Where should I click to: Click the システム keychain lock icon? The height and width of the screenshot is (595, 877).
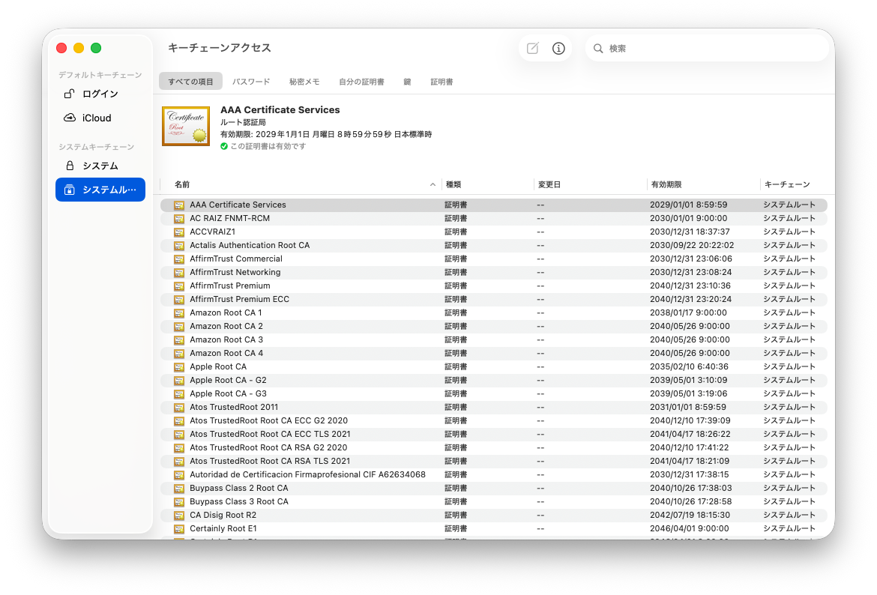coord(70,166)
